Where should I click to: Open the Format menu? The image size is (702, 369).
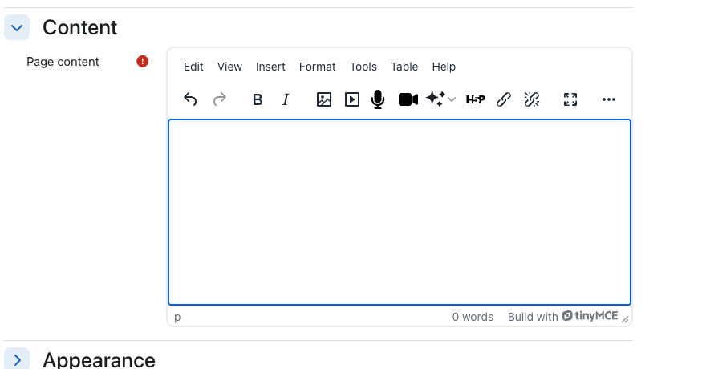(318, 67)
